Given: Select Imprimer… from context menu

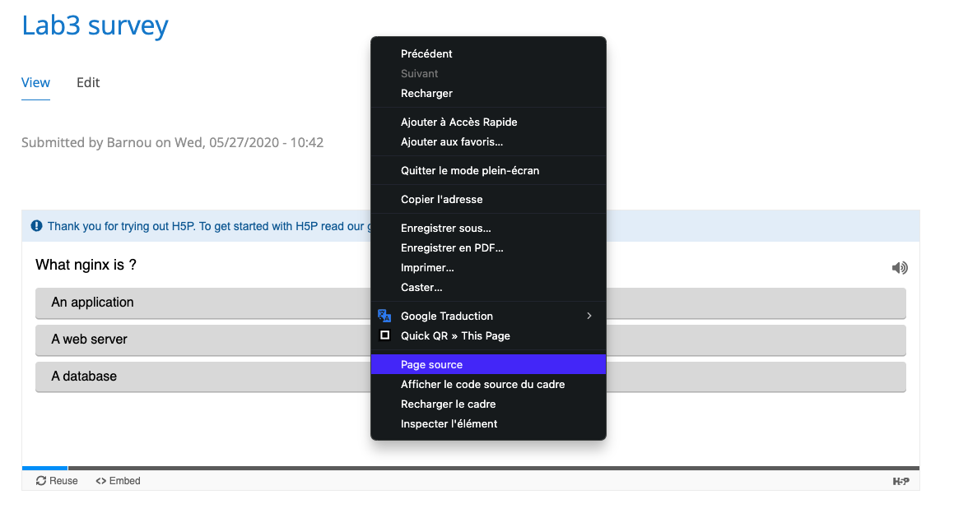Looking at the screenshot, I should 488,267.
